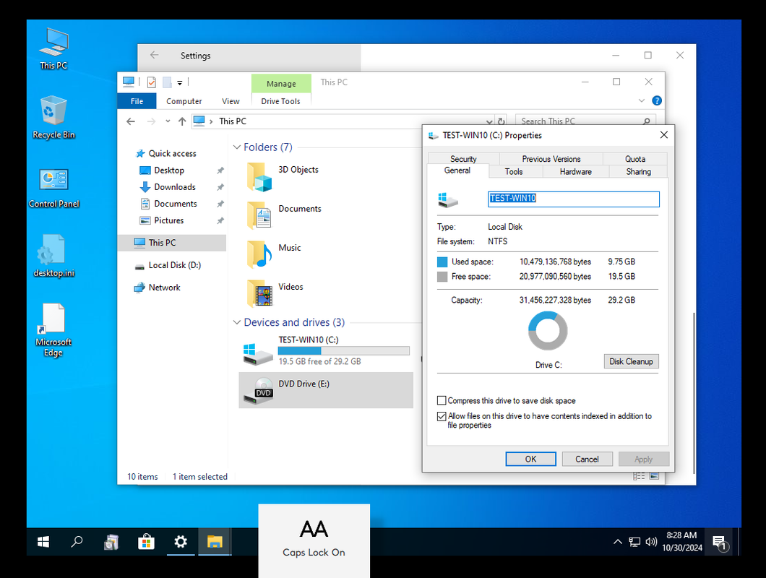This screenshot has width=766, height=578.
Task: Open Customize Quick Access Toolbar dropdown
Action: point(180,82)
